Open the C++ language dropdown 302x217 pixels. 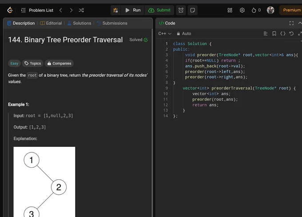coord(165,34)
